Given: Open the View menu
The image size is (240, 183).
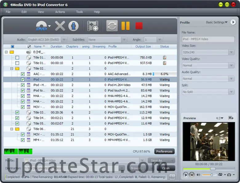Looking at the screenshot, I should click(x=41, y=12).
